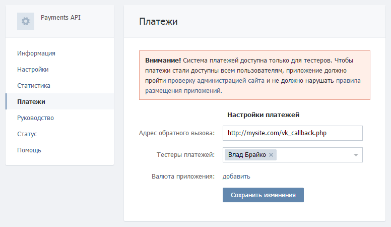Click the 'Тестеры платежей' label
The height and width of the screenshot is (227, 391).
pyautogui.click(x=186, y=155)
